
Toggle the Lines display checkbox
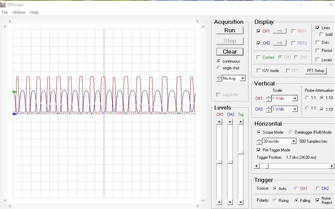click(x=318, y=28)
